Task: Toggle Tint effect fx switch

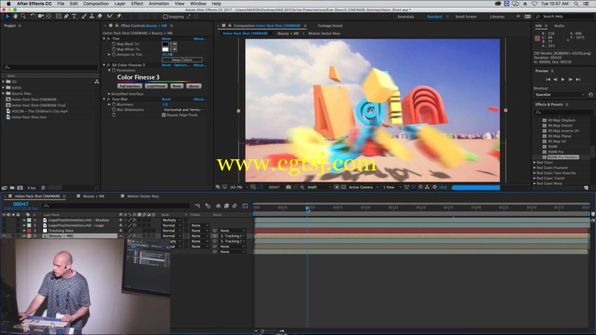Action: [x=109, y=39]
